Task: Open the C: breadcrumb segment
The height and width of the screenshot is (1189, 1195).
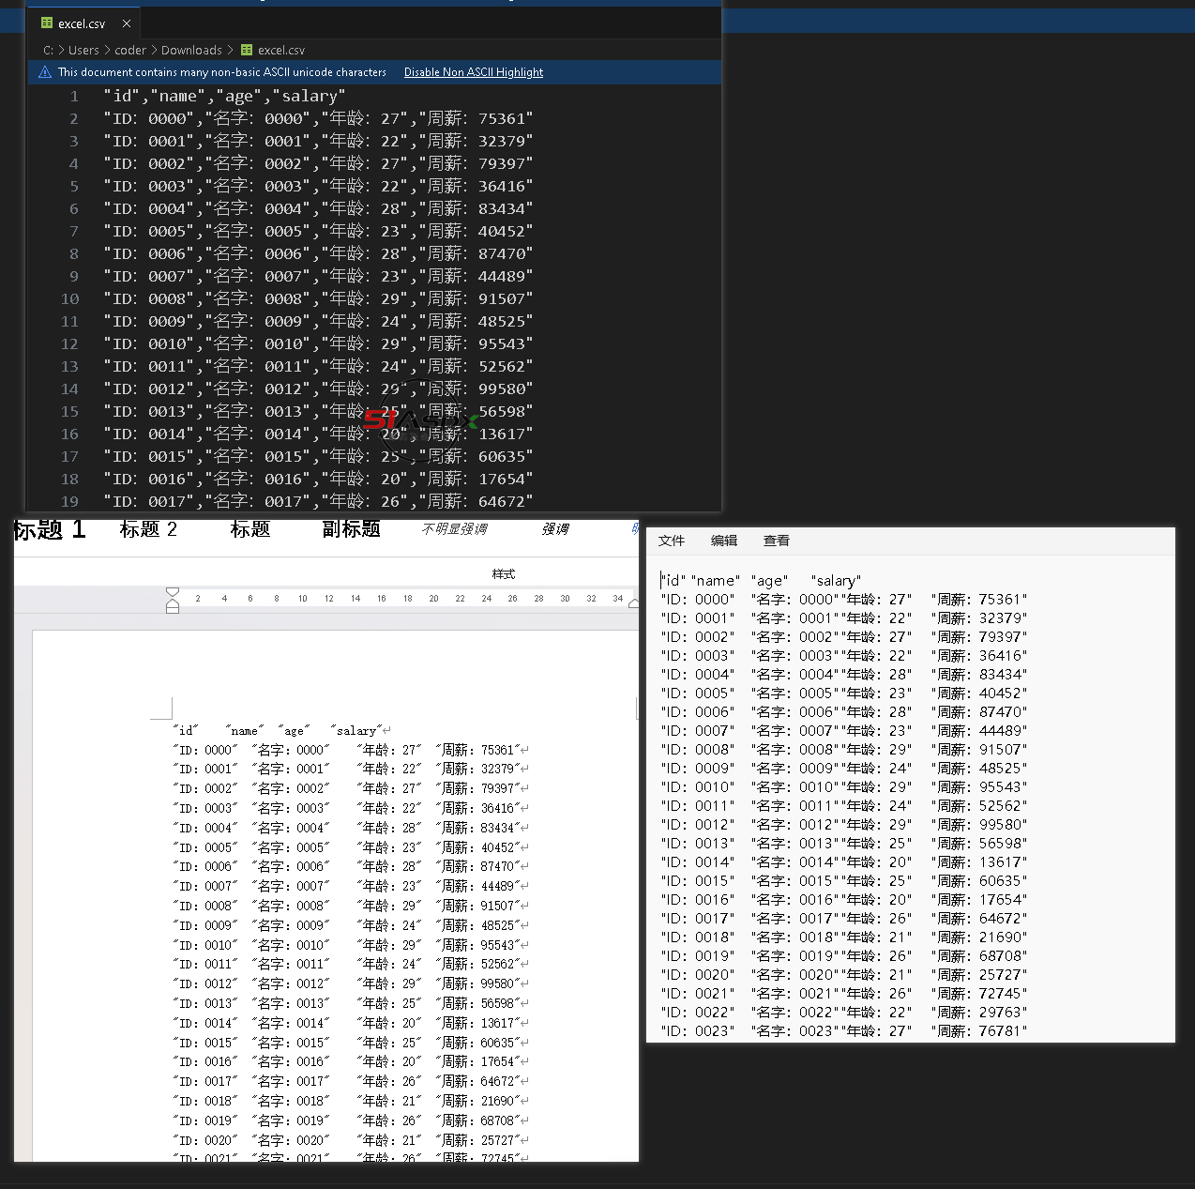Action: (x=48, y=50)
